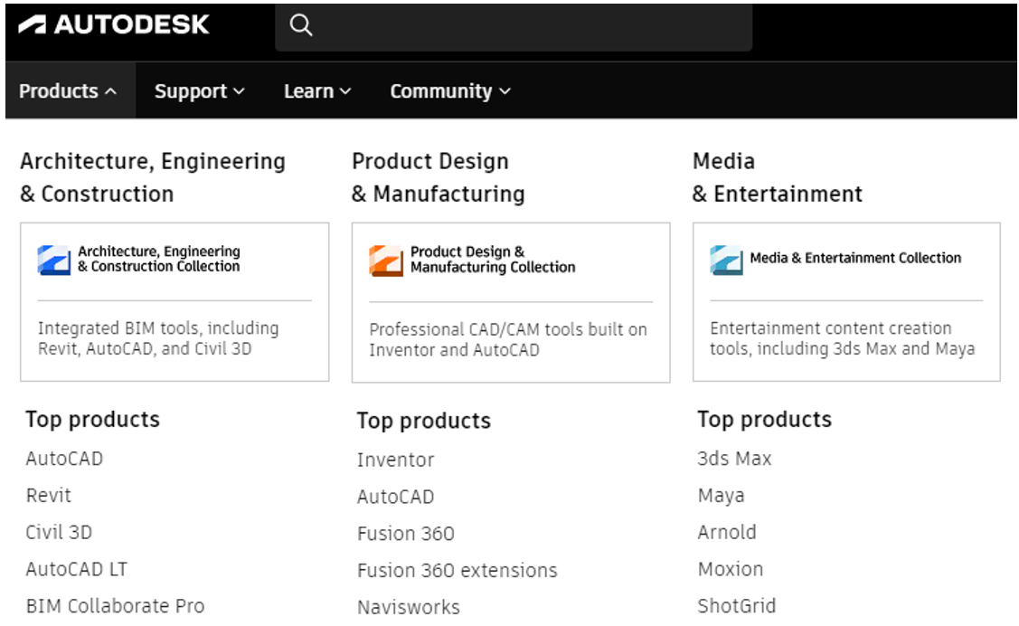Select Inventor under Product Design
This screenshot has height=626, width=1019.
(395, 460)
